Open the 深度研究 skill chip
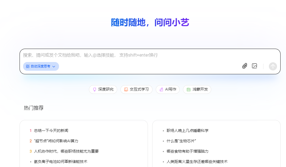 click(x=103, y=89)
